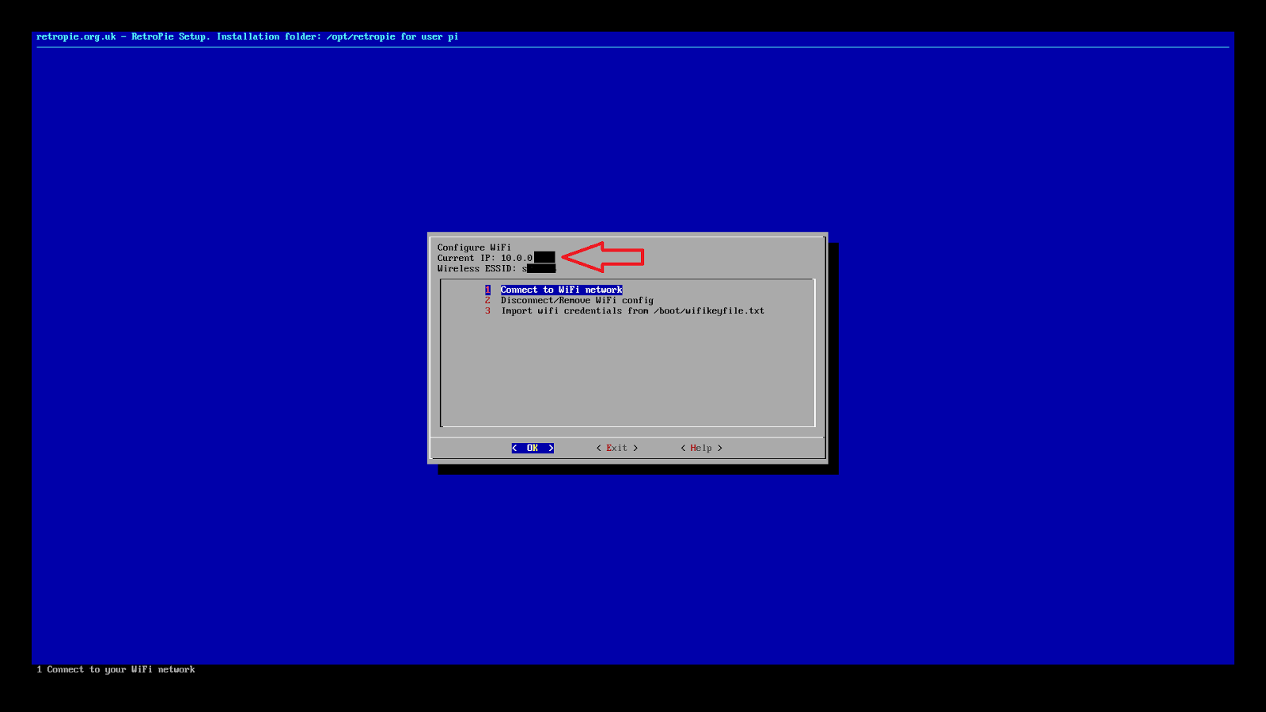Click the left angle bracket of OK
Viewport: 1266px width, 712px height.
514,448
